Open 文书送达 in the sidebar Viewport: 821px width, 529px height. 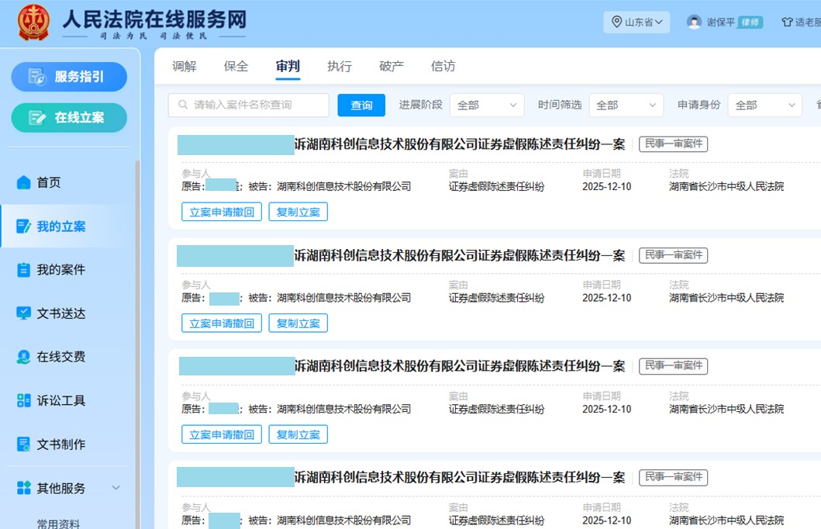61,313
